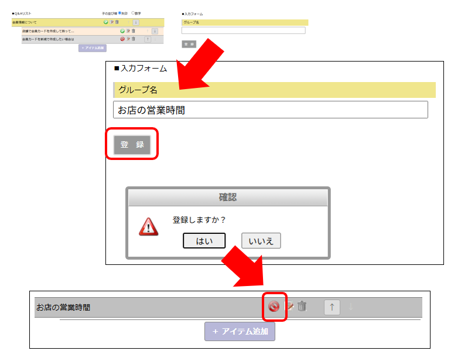Click edit icon in 店舗で会員カード row
This screenshot has width=468, height=354.
coord(128,31)
